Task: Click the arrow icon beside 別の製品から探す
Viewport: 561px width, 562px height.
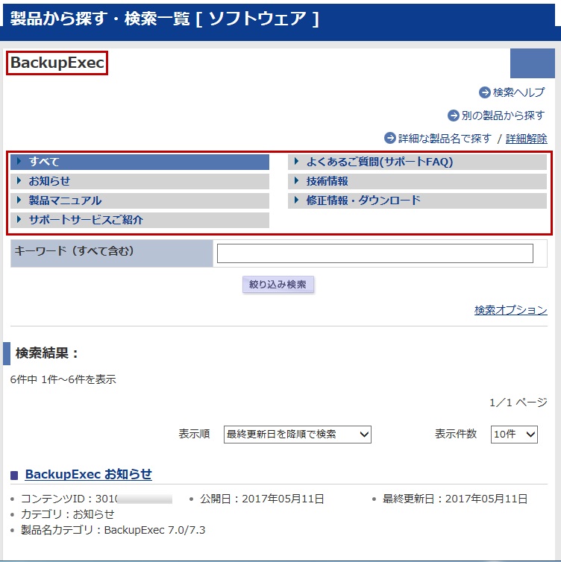Action: 454,116
